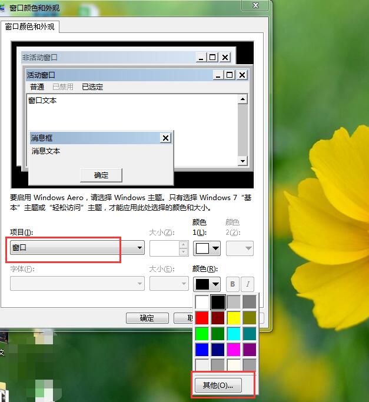The image size is (369, 402).
Task: Select the olive color swatch
Action: pos(250,318)
